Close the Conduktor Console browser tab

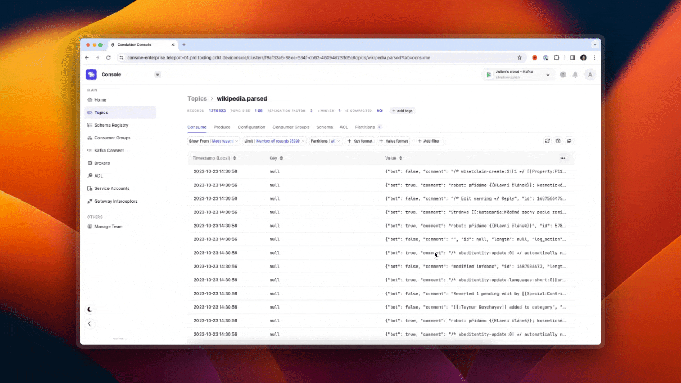coord(173,45)
